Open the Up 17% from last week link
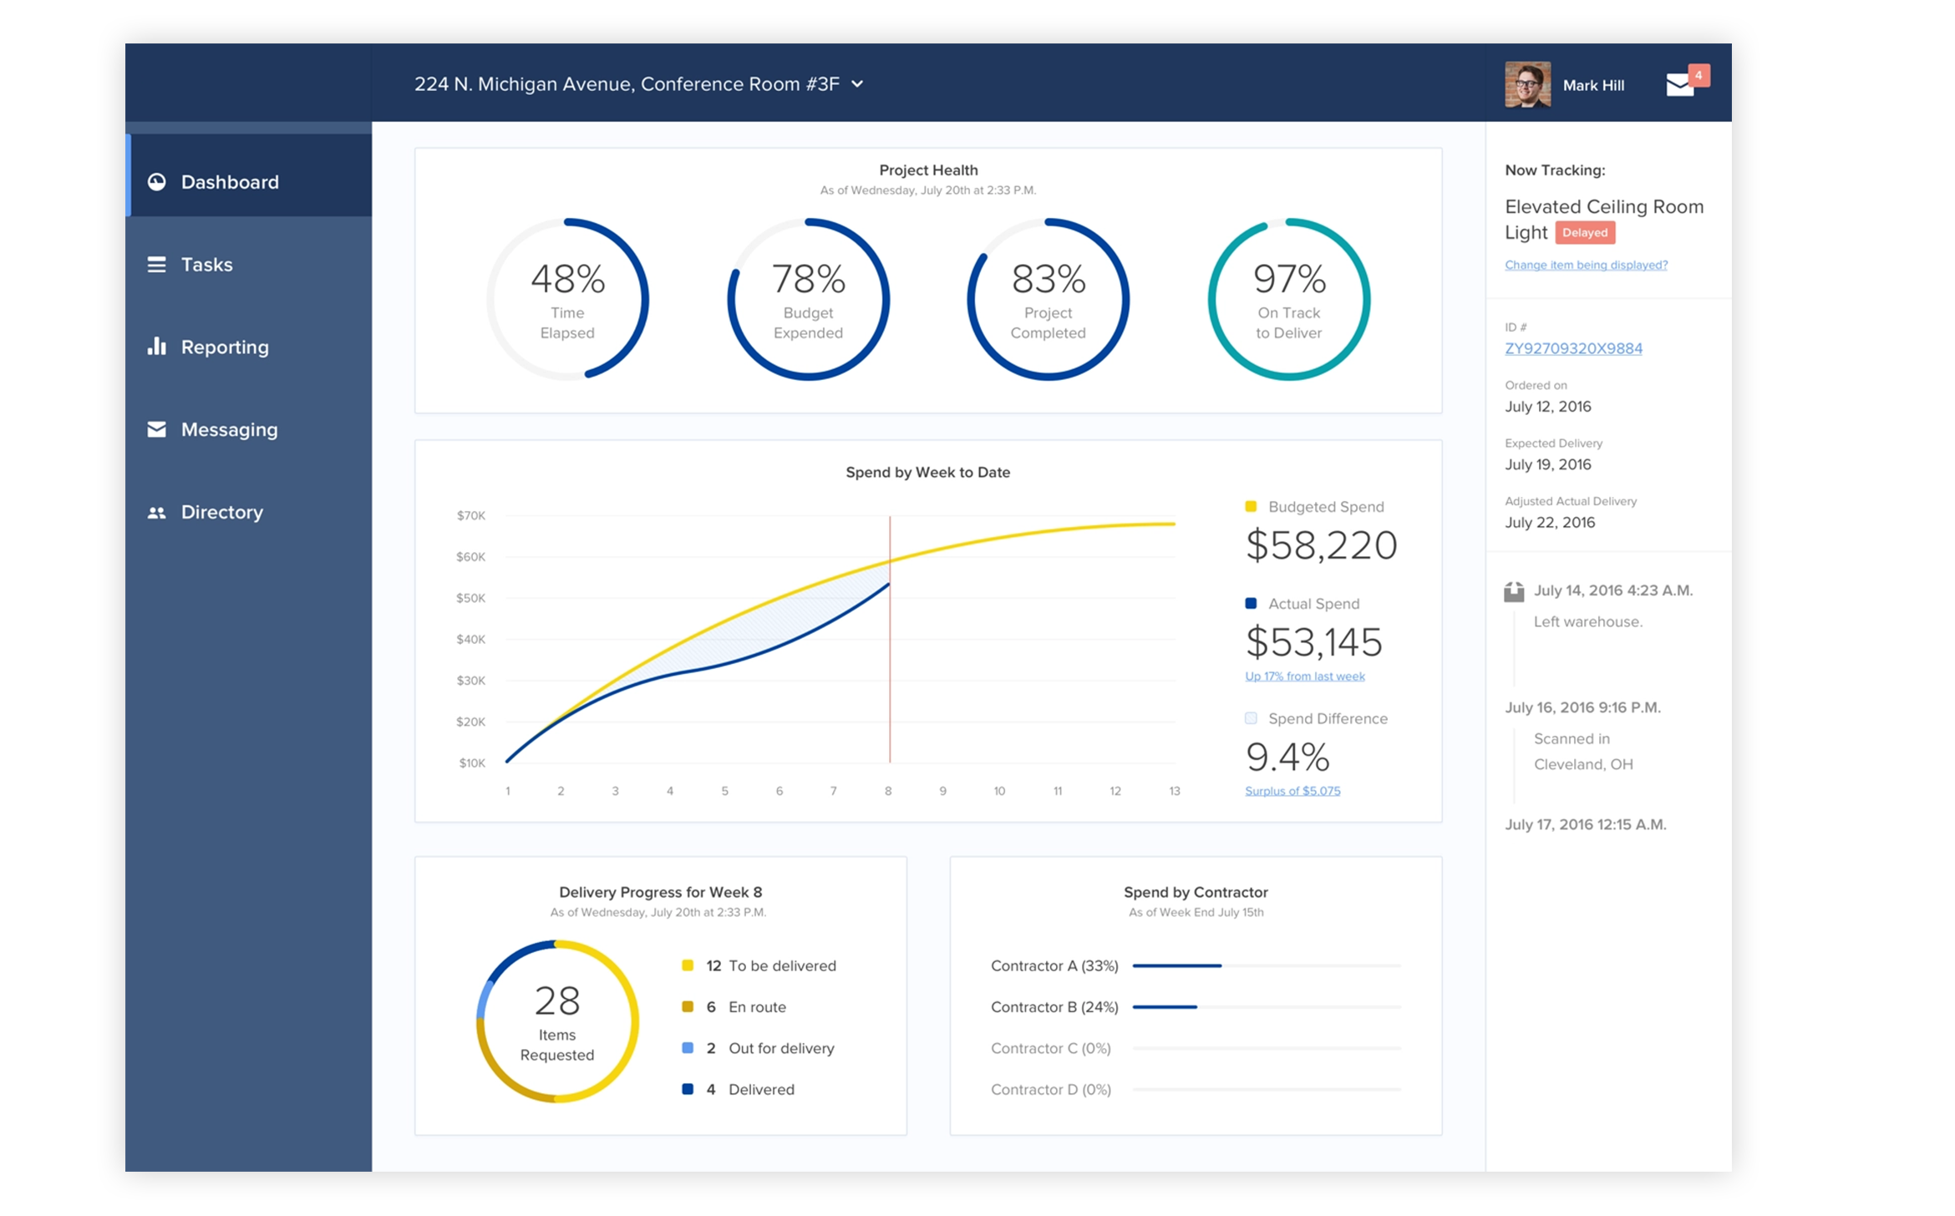 click(x=1305, y=676)
